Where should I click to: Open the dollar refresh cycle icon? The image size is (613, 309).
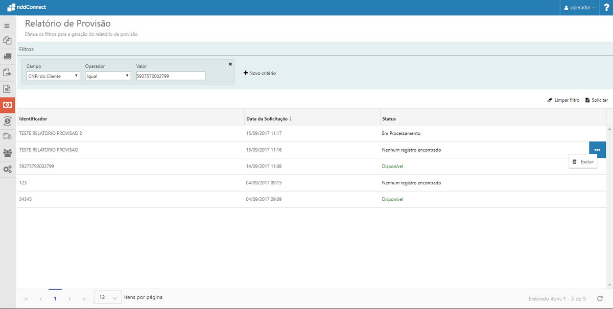pyautogui.click(x=7, y=121)
